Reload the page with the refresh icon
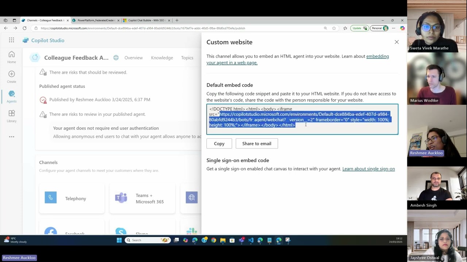The image size is (467, 262). pyautogui.click(x=24, y=28)
